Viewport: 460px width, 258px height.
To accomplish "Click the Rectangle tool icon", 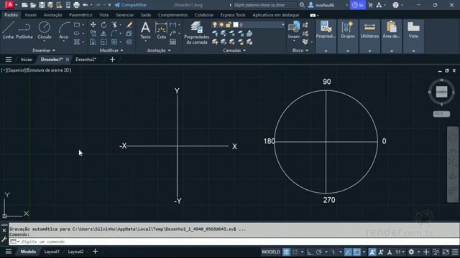I will (x=77, y=25).
